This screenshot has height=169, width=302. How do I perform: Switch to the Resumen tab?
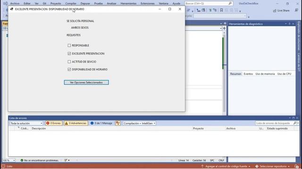(x=235, y=74)
